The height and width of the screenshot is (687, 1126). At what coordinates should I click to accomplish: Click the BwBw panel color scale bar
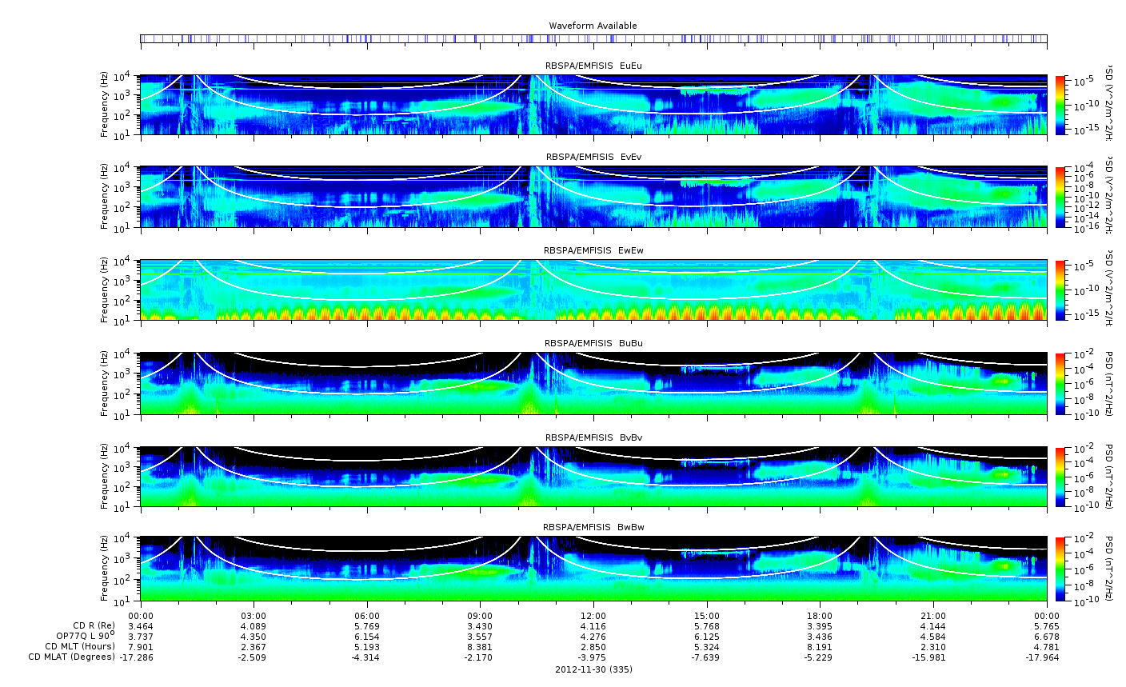click(x=1060, y=569)
